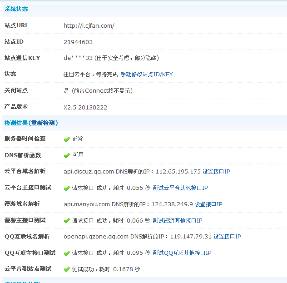Click 站点ID row label
287x283 pixels.
pos(14,42)
